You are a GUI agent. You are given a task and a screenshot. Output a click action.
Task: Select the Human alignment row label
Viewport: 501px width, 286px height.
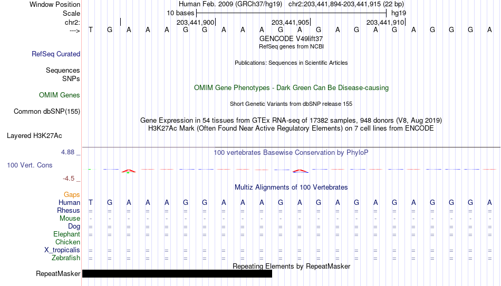click(x=69, y=203)
